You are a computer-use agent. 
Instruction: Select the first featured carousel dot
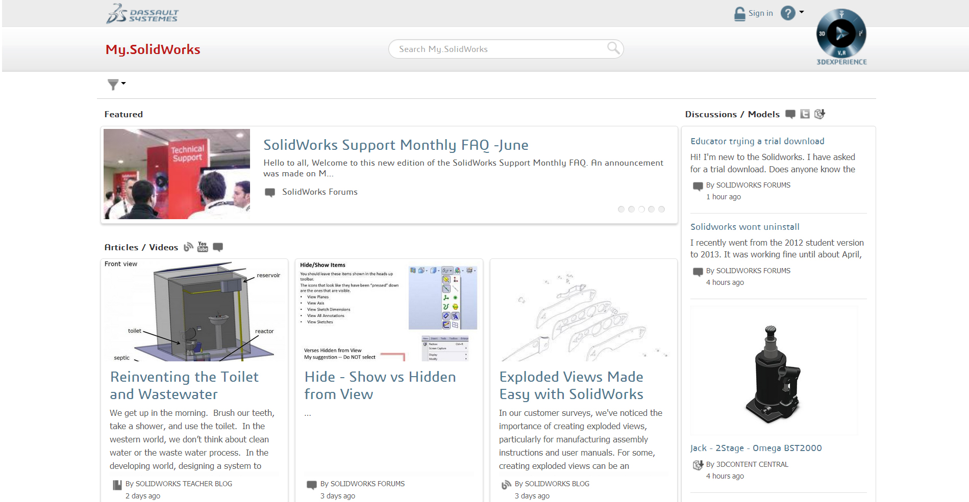[x=621, y=209]
